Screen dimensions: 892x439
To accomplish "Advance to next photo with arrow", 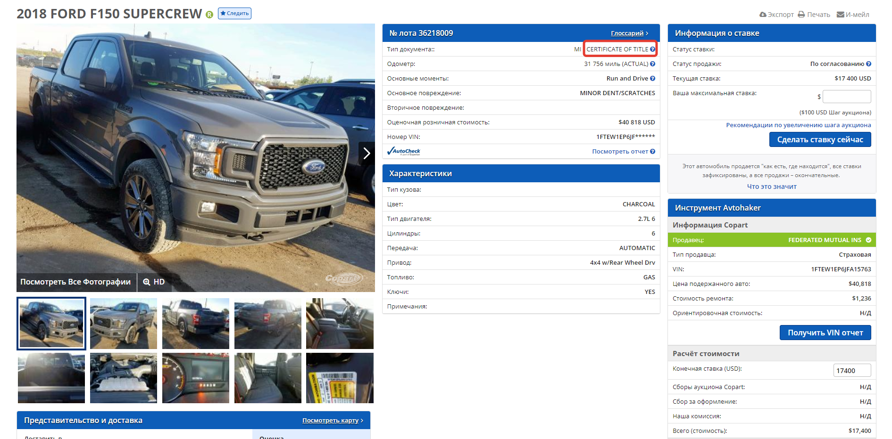I will coord(367,153).
